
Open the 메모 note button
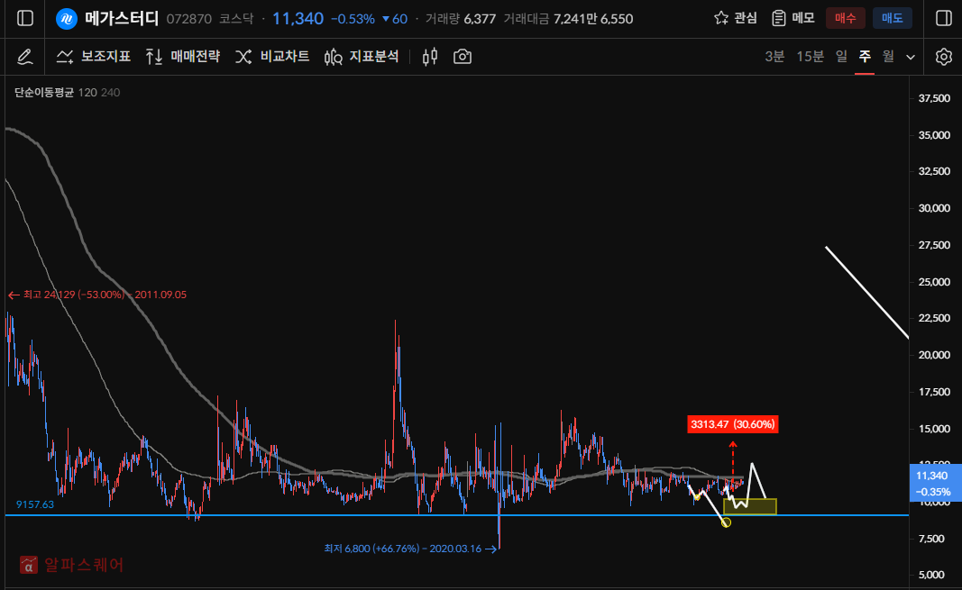(x=793, y=18)
